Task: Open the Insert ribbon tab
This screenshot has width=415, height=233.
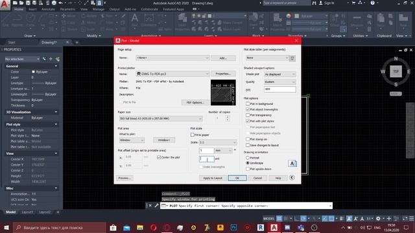Action: coord(32,9)
